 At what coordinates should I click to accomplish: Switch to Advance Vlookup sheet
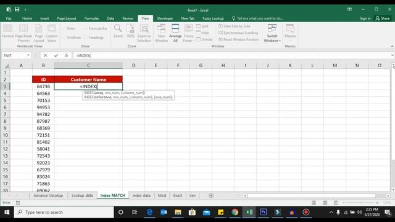pos(48,195)
